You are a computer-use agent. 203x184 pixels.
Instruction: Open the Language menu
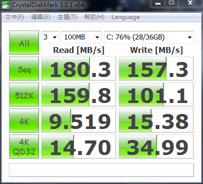tap(125, 17)
